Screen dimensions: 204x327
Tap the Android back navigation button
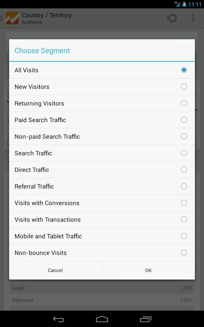(58, 319)
